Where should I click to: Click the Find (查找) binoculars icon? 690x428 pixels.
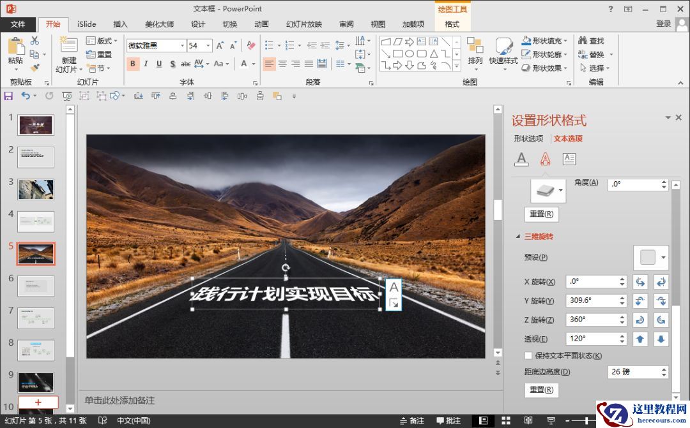[x=583, y=41]
